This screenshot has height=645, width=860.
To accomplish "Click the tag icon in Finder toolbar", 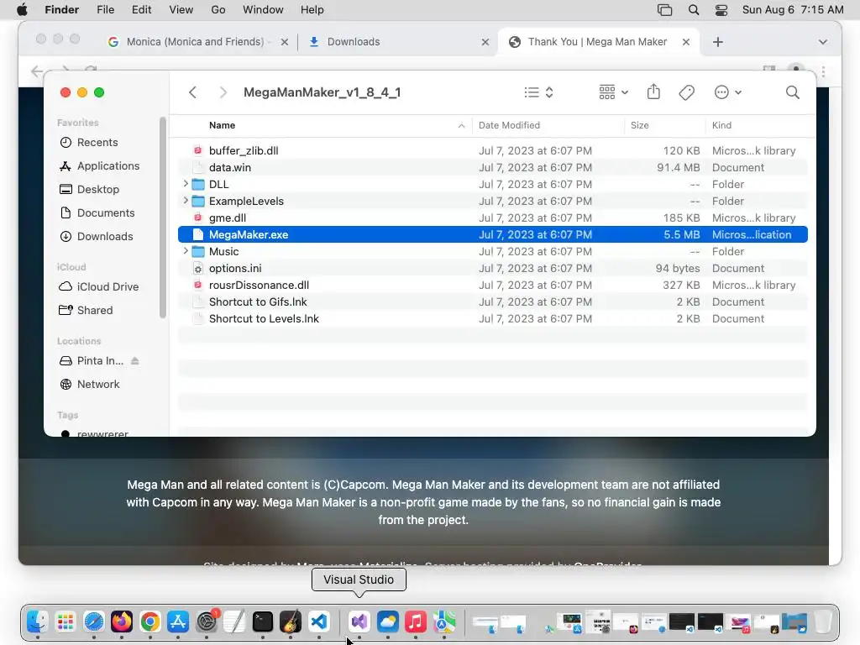I will click(x=686, y=92).
